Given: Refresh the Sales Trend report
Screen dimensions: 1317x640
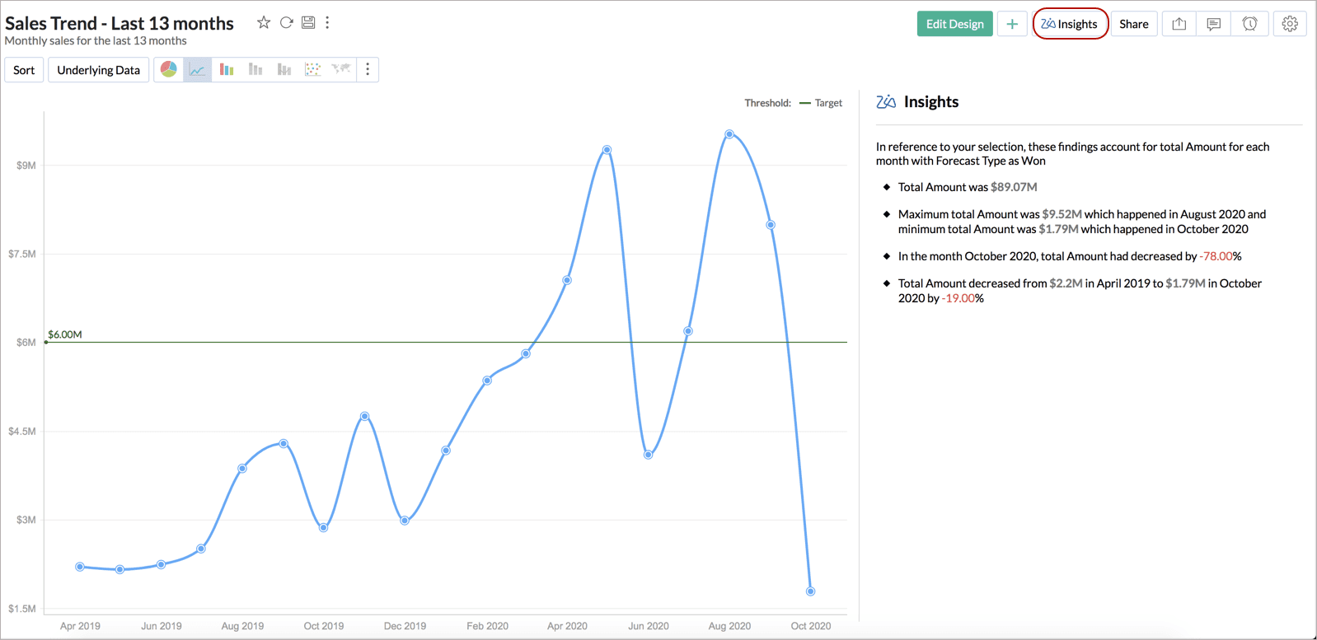Looking at the screenshot, I should coord(286,23).
